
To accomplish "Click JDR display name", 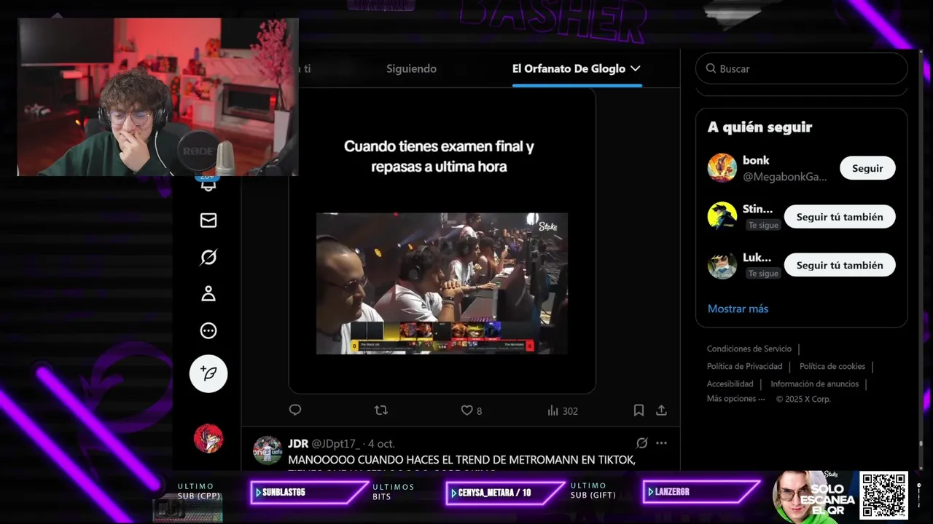I will coord(298,443).
